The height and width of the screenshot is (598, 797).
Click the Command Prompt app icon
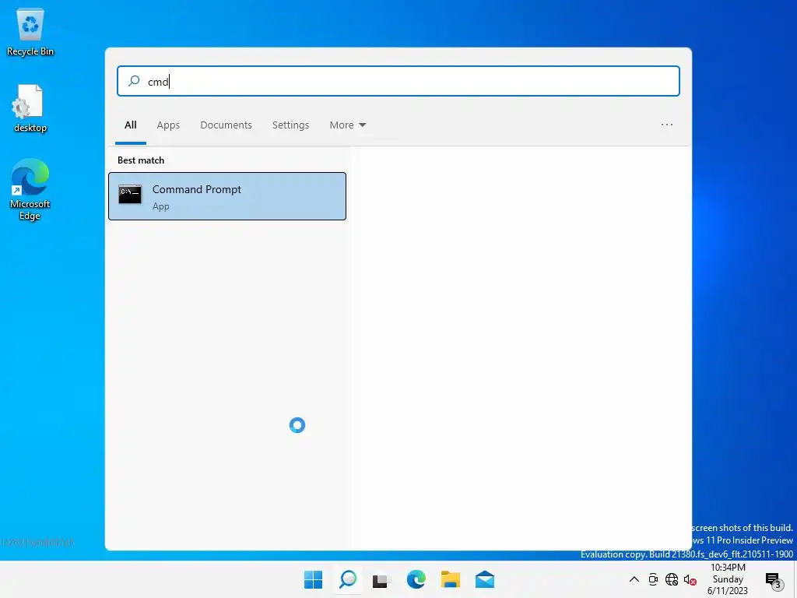click(130, 195)
